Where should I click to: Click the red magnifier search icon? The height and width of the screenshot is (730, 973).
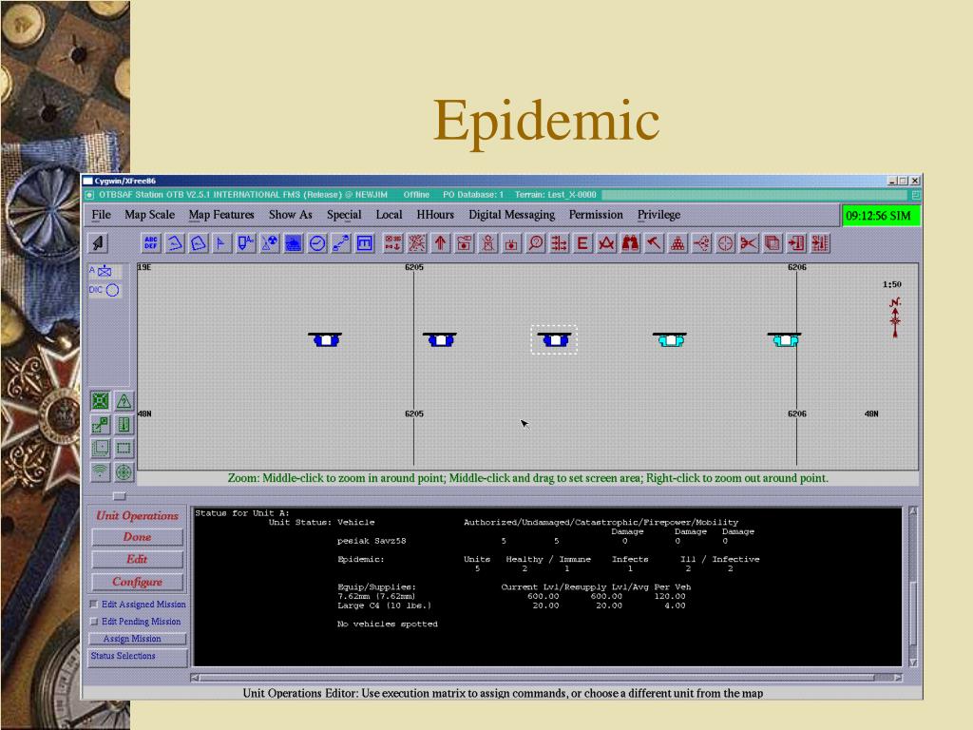coord(536,242)
